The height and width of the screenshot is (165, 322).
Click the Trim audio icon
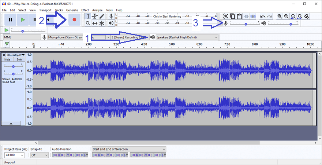pos(246,16)
